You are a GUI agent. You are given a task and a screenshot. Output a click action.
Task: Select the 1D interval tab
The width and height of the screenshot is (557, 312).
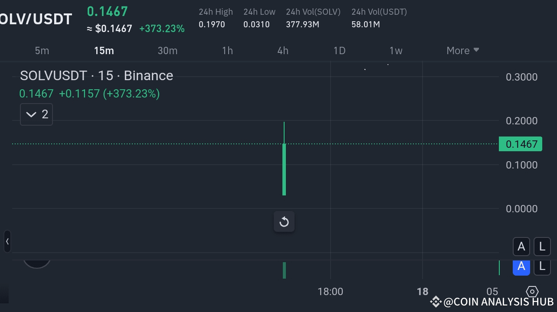coord(339,50)
